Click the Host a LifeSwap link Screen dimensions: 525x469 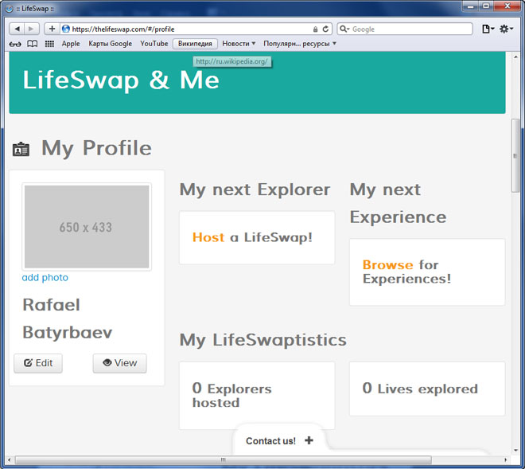pyautogui.click(x=208, y=237)
